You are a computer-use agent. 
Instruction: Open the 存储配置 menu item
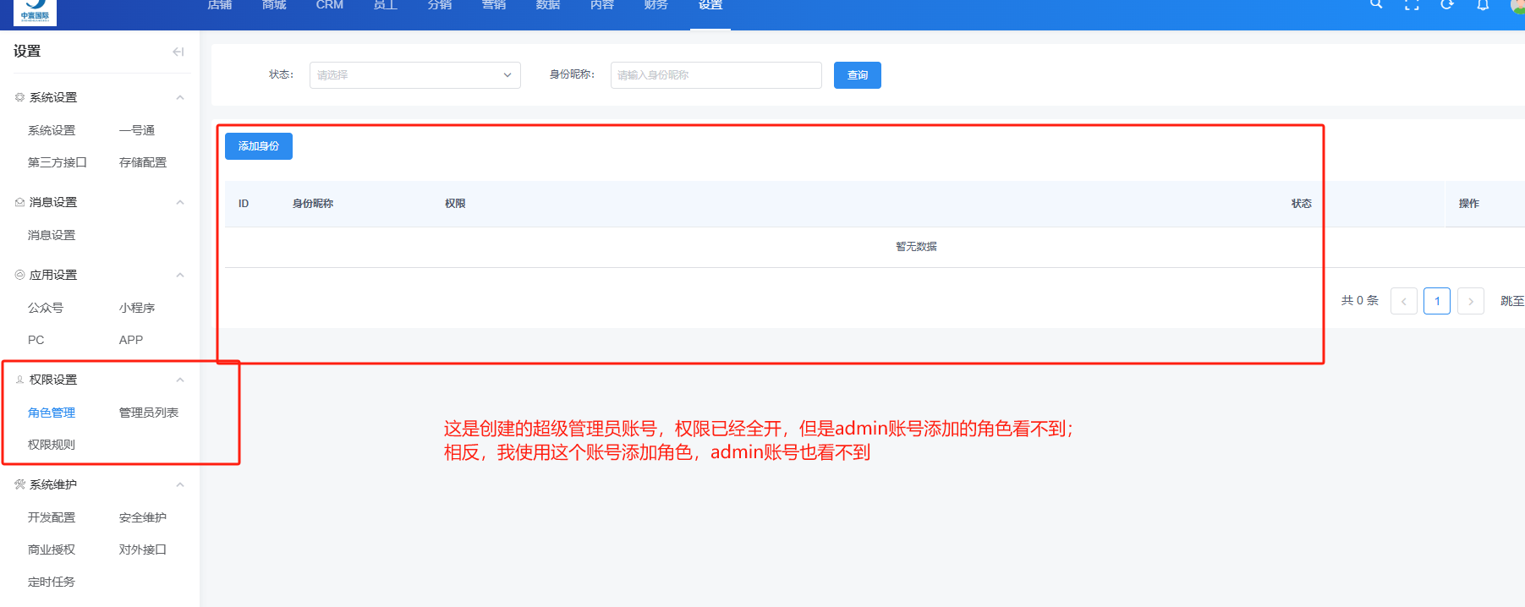[x=143, y=162]
